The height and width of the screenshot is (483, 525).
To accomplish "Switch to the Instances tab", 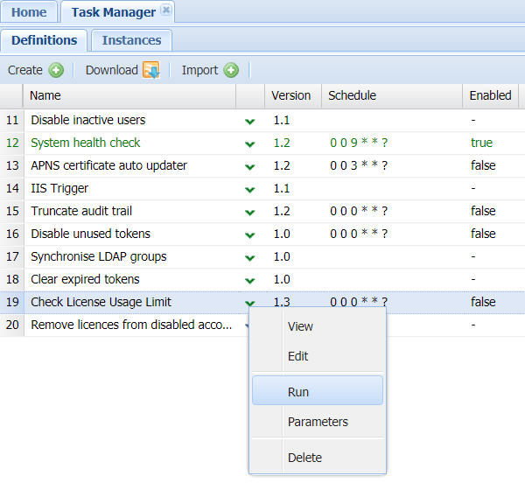I will [131, 40].
